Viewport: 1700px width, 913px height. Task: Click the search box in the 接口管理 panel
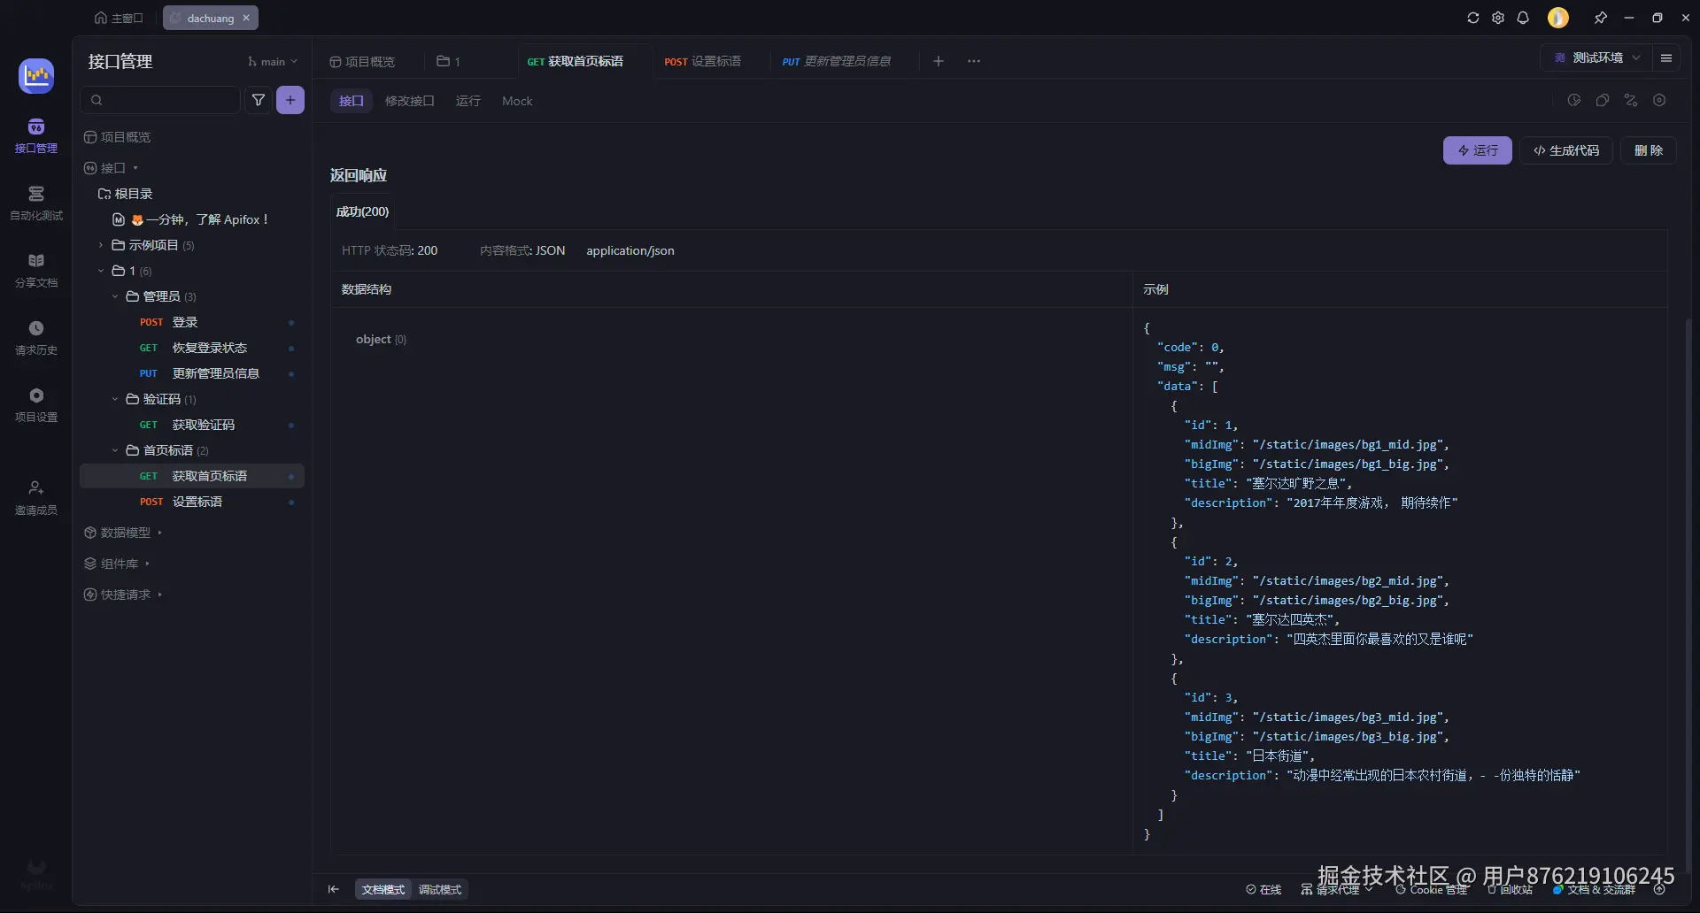pos(160,100)
